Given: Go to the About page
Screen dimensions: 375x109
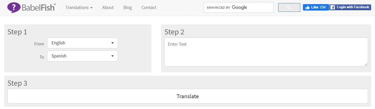Looking at the screenshot, I should coord(108,7).
